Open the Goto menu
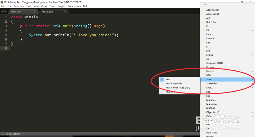This screenshot has width=255, height=137. point(44,6)
